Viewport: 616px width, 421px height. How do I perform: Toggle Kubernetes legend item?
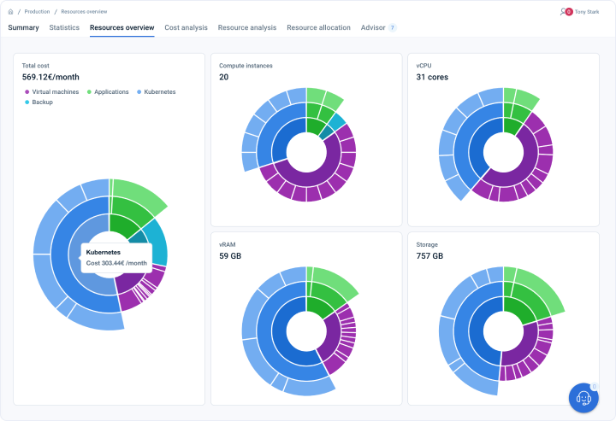[156, 91]
